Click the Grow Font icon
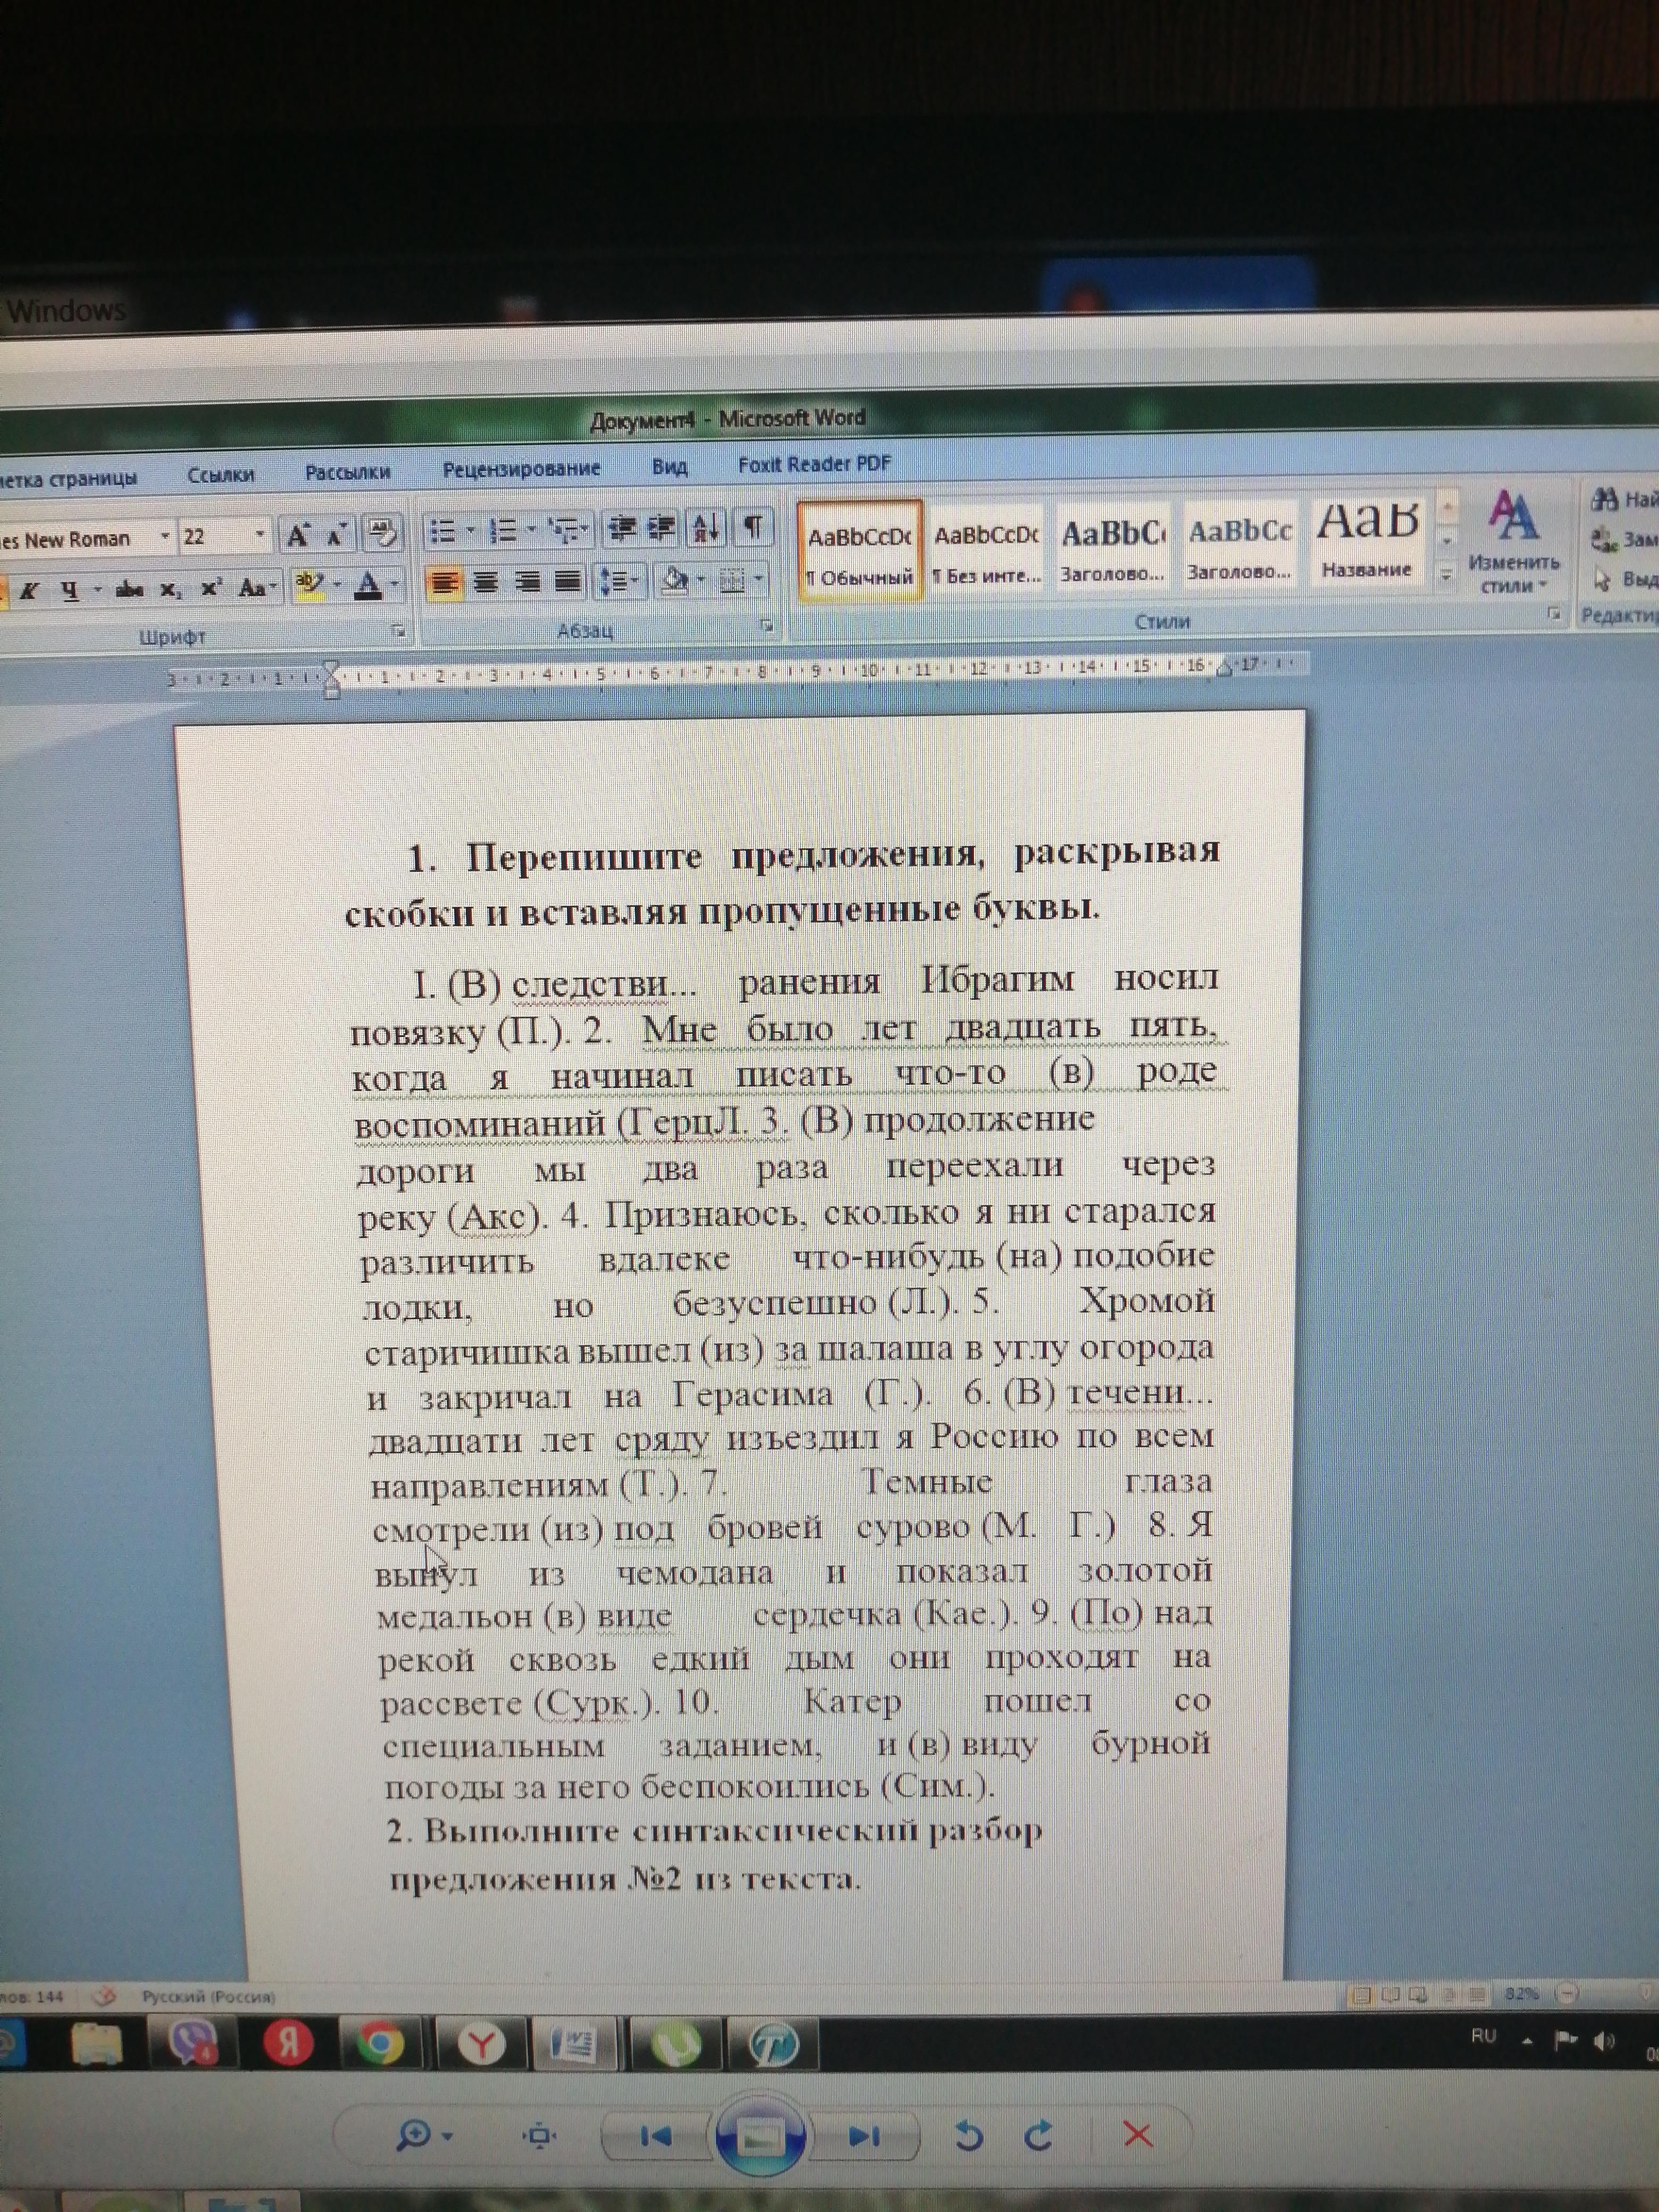The image size is (1659, 2212). [297, 535]
